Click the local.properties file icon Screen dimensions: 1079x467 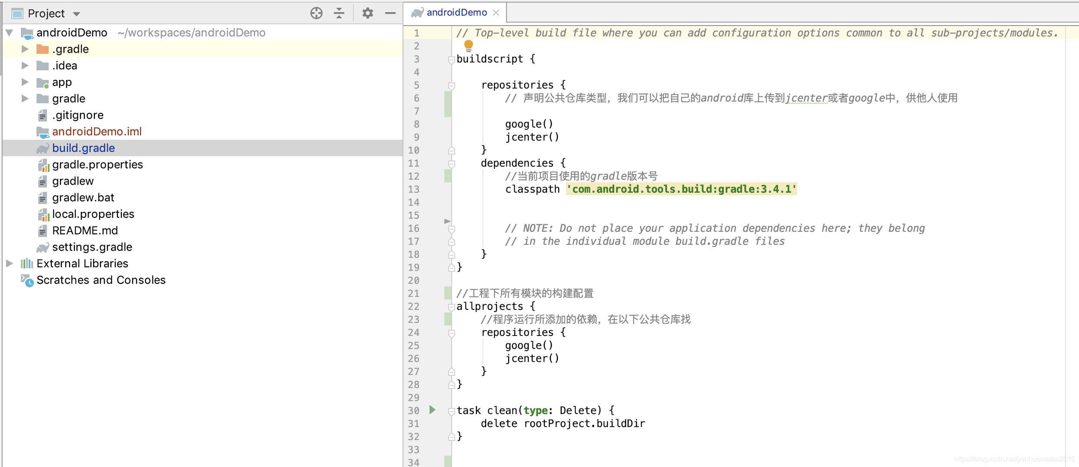(x=43, y=214)
